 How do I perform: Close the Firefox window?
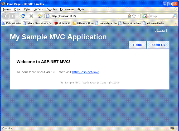(176, 4)
